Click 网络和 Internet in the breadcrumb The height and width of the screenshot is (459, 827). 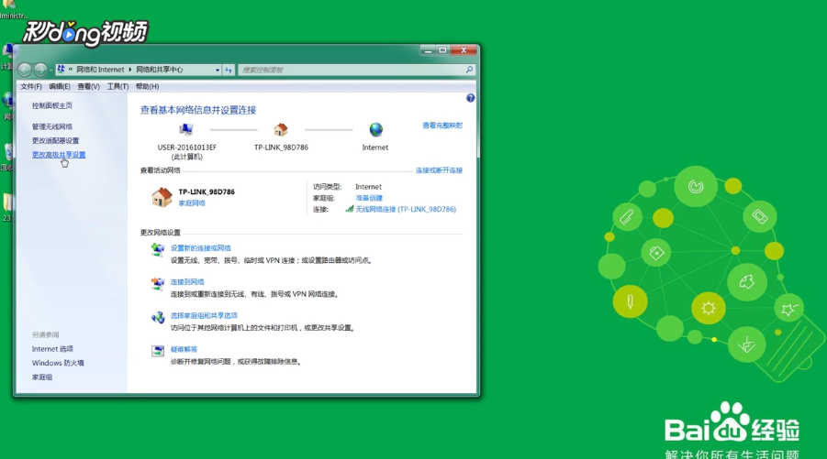click(100, 70)
